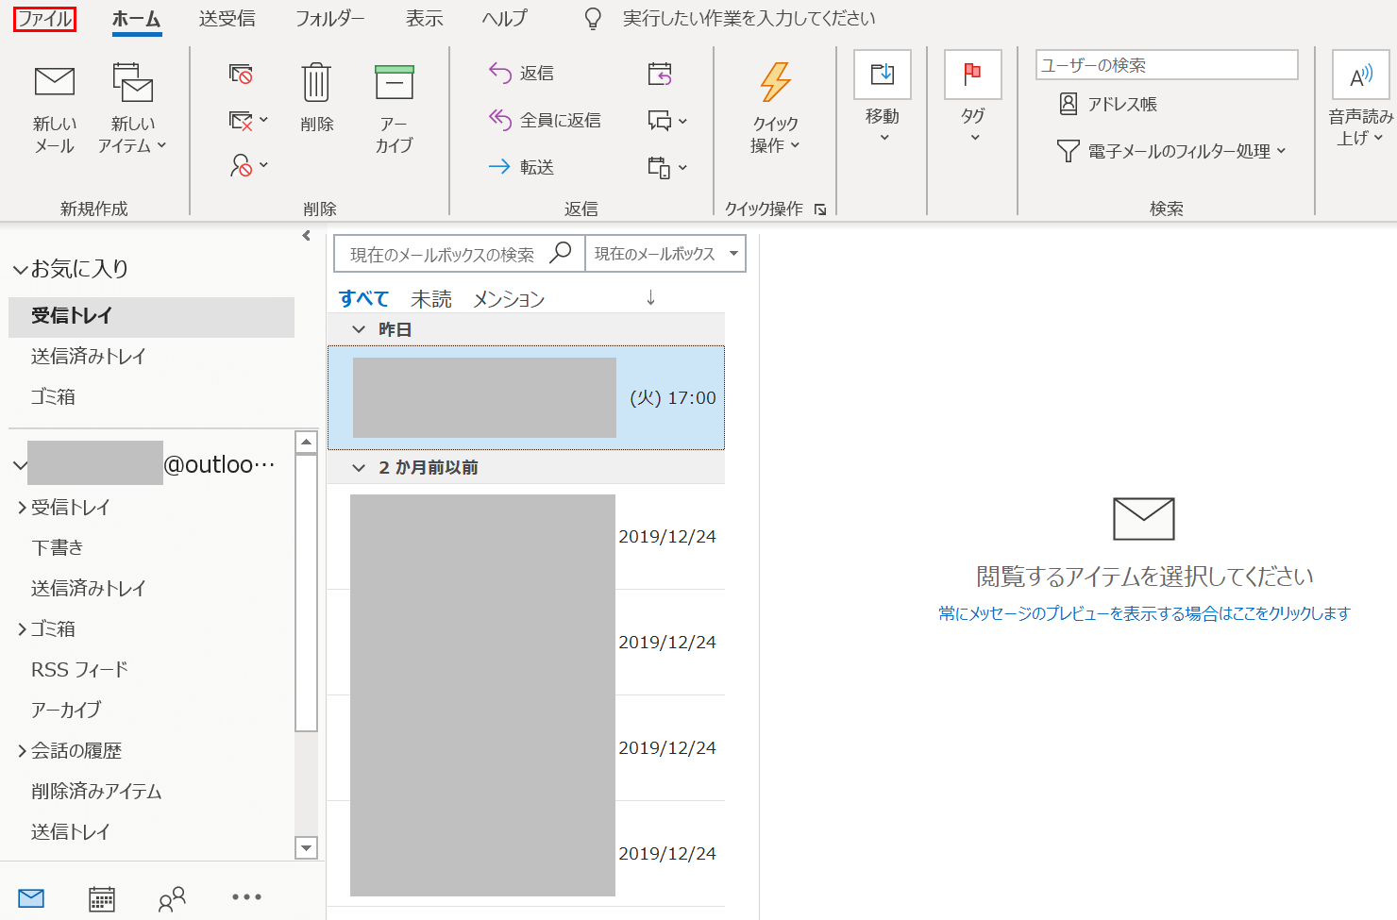This screenshot has height=920, width=1397.
Task: Filter messages by Unread (未読)
Action: (x=431, y=299)
